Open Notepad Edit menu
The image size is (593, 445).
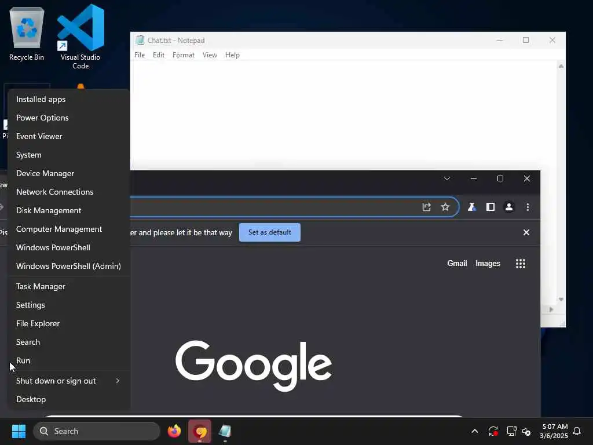coord(159,55)
